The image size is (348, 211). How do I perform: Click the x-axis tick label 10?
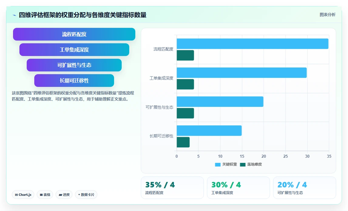tap(220, 156)
